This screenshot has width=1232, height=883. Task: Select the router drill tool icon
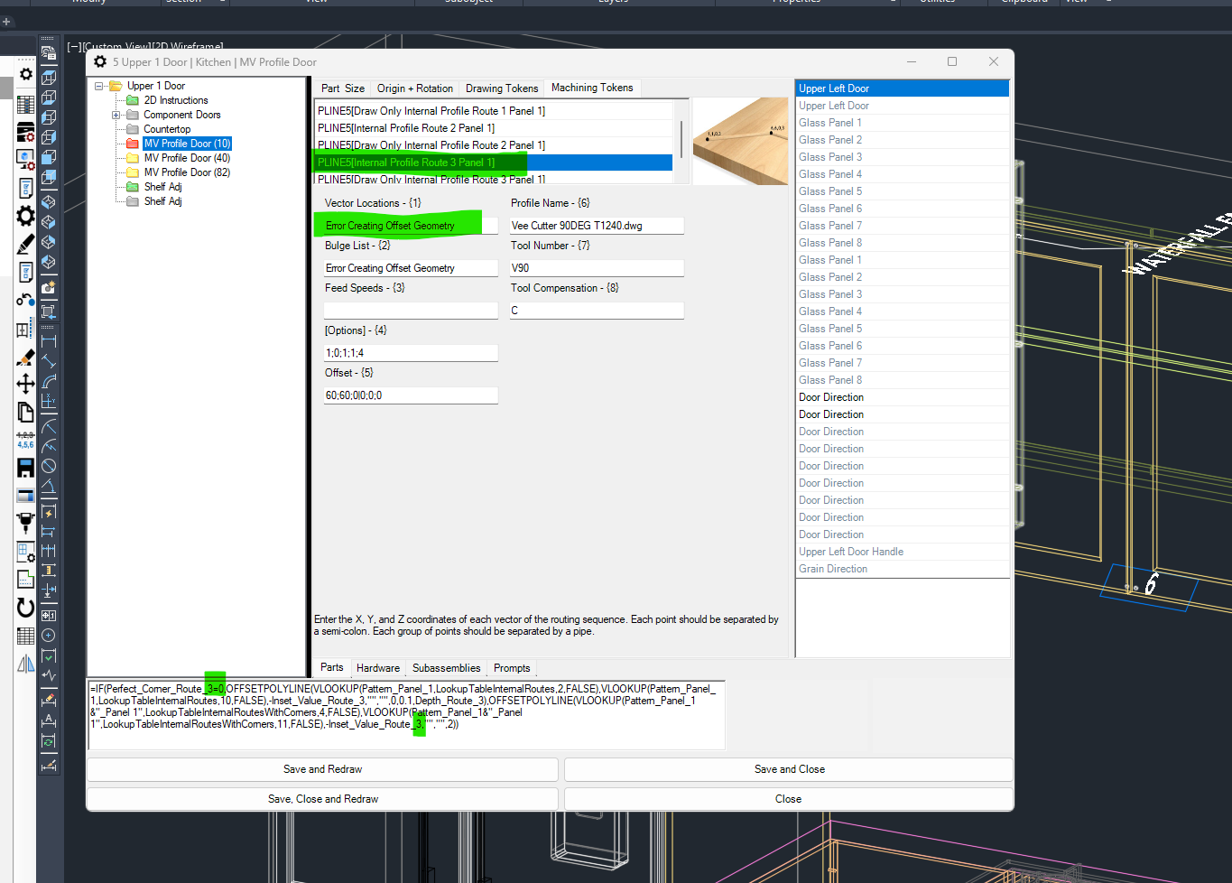pyautogui.click(x=25, y=522)
